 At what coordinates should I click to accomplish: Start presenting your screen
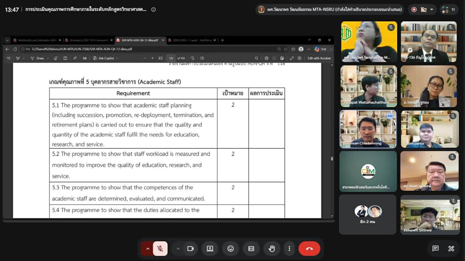(210, 249)
